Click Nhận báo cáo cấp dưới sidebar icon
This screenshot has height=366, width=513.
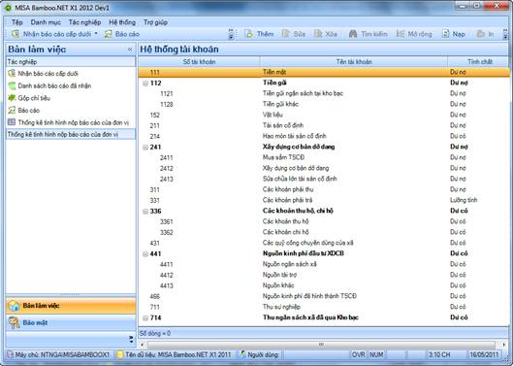(12, 74)
